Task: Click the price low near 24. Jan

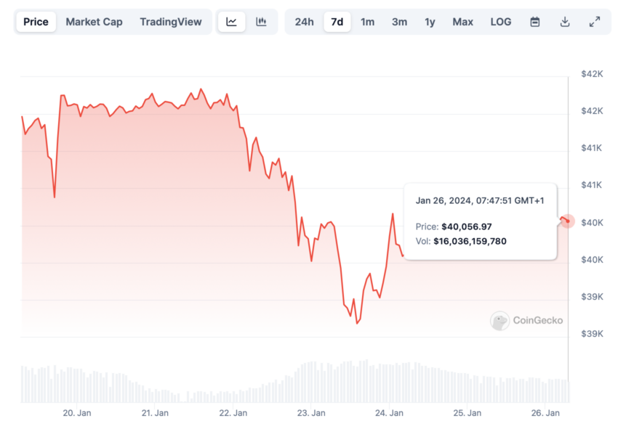Action: (358, 323)
